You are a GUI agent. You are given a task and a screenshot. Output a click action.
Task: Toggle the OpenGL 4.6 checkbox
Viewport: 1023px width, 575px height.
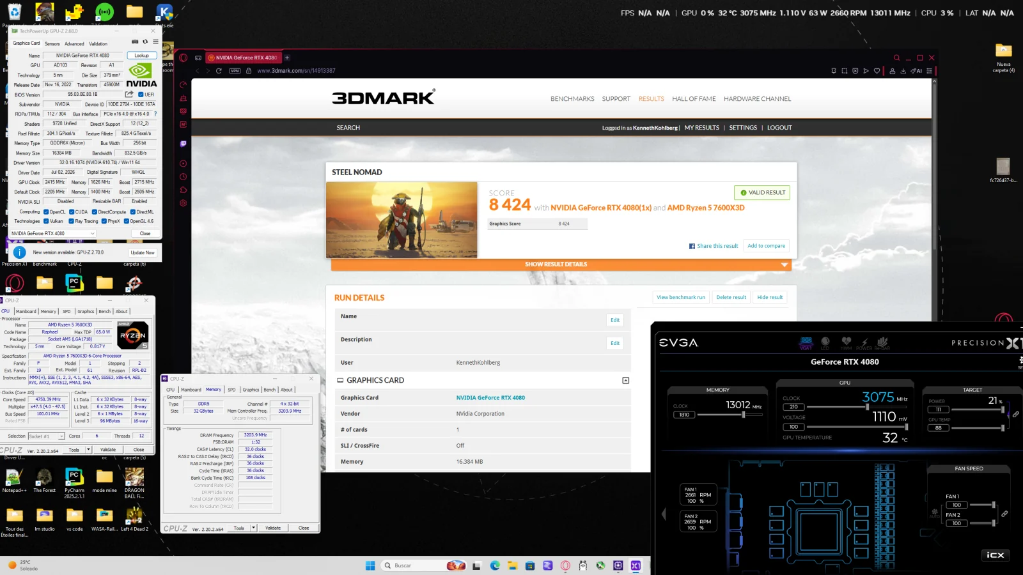click(127, 221)
